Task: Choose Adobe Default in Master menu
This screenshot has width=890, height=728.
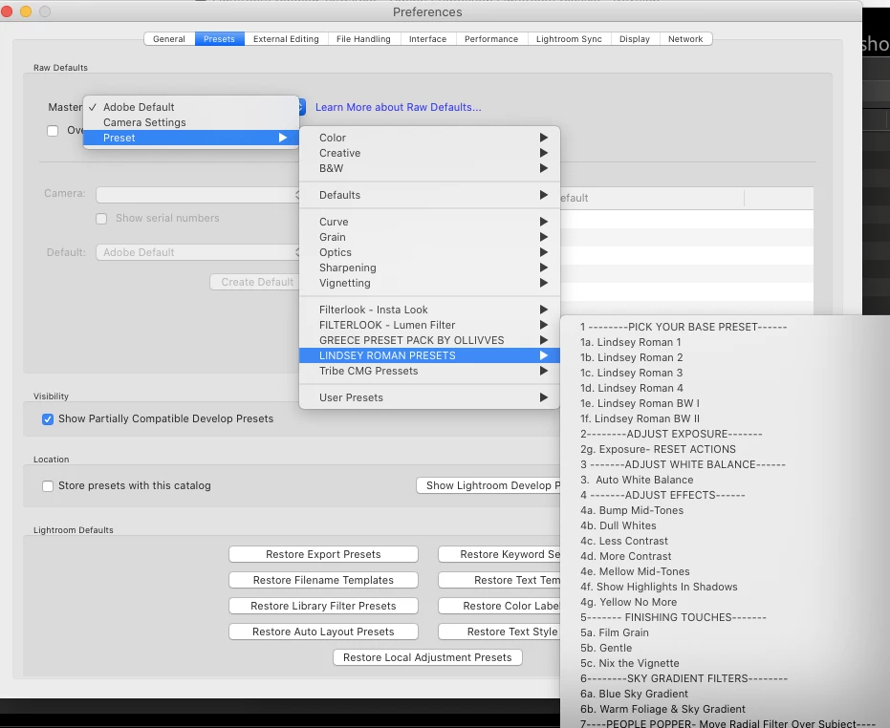Action: coord(191,107)
